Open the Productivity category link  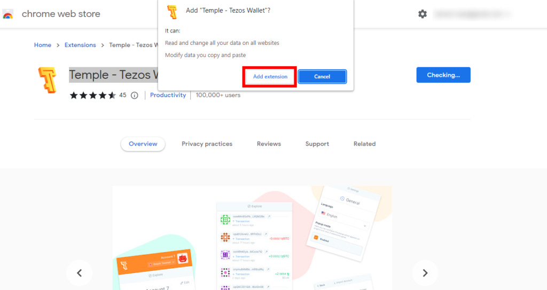point(168,95)
